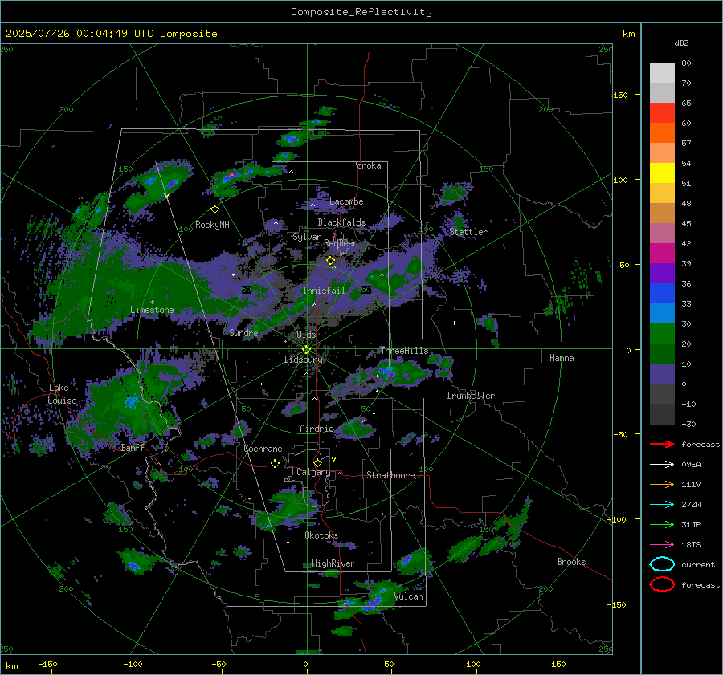This screenshot has height=675, width=723.
Task: Select the purple 36 dBZ color swatch
Action: (662, 273)
